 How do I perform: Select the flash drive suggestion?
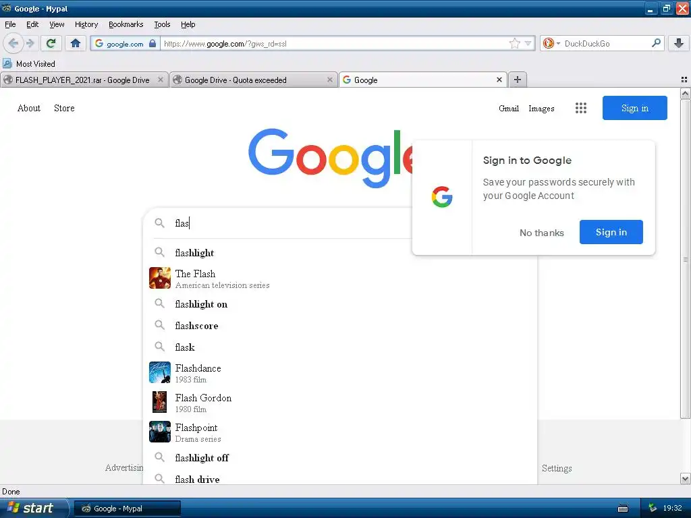click(340, 479)
